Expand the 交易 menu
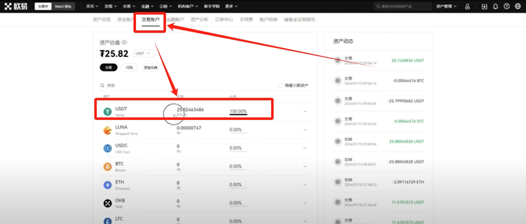 [x=129, y=7]
